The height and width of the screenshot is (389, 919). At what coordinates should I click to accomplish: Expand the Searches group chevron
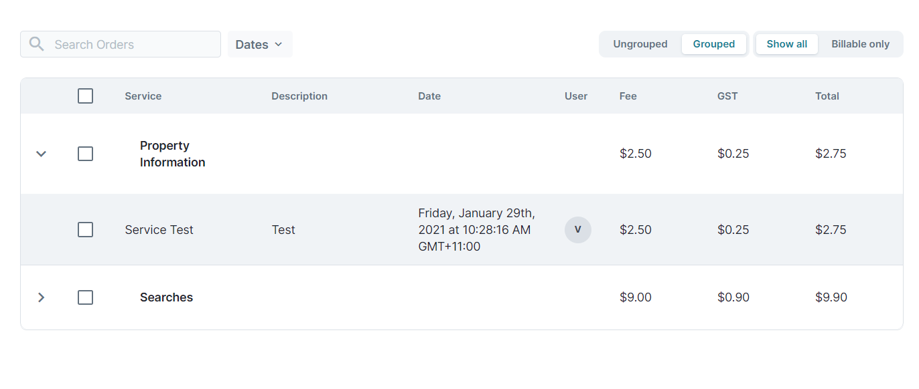[x=41, y=297]
